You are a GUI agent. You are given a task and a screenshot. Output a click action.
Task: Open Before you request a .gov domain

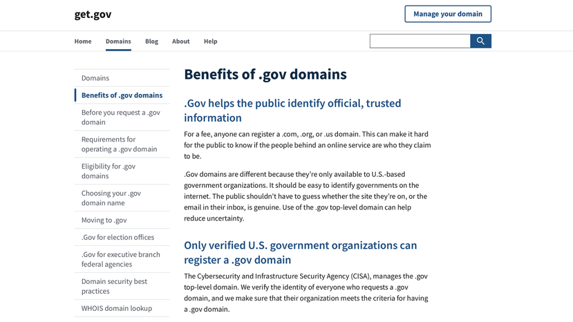pyautogui.click(x=122, y=117)
